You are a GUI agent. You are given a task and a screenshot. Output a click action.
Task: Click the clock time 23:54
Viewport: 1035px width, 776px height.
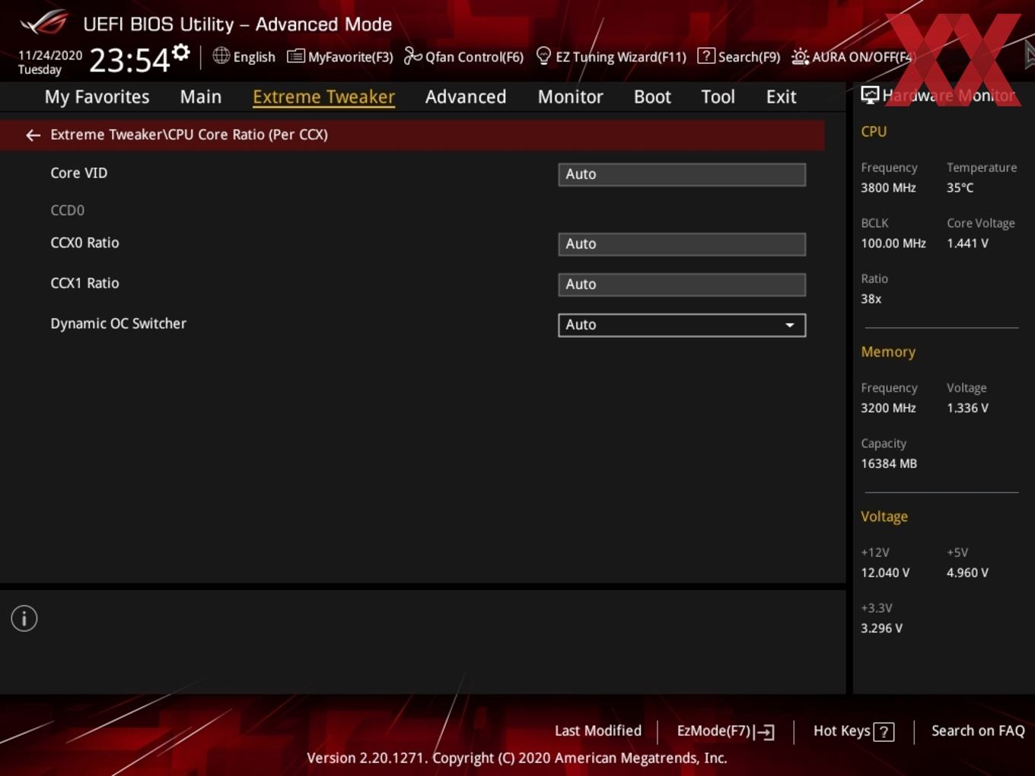[129, 60]
